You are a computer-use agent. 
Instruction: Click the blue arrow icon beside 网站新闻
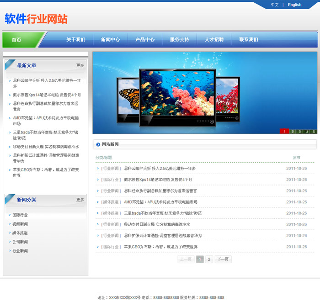tap(98, 144)
